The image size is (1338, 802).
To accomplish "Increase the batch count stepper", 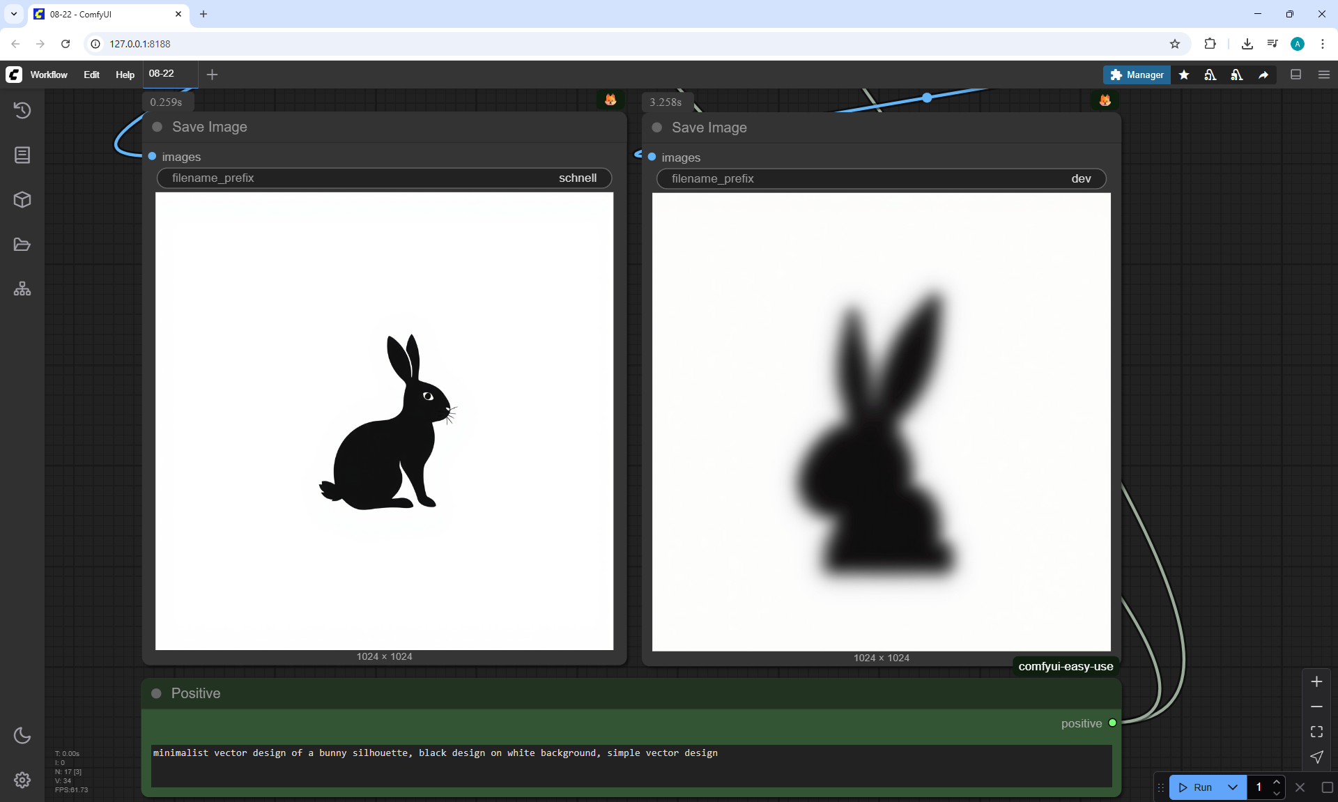I will coord(1277,782).
